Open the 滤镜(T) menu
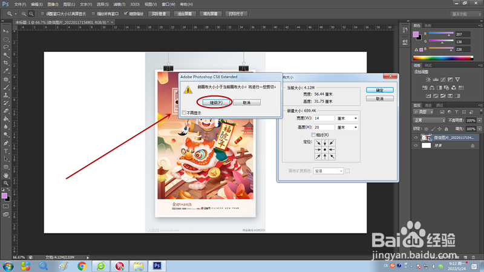This screenshot has width=484, height=272. click(x=119, y=4)
